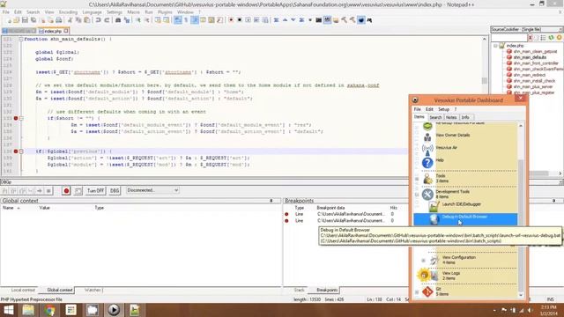Image resolution: width=564 pixels, height=317 pixels.
Task: Click the Redo toolbar icon
Action: [x=107, y=20]
